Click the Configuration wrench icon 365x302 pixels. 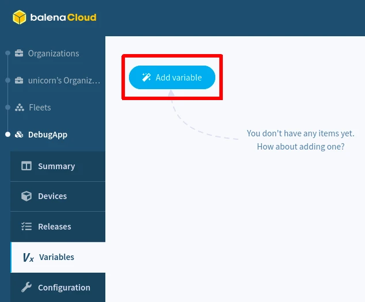click(x=26, y=288)
